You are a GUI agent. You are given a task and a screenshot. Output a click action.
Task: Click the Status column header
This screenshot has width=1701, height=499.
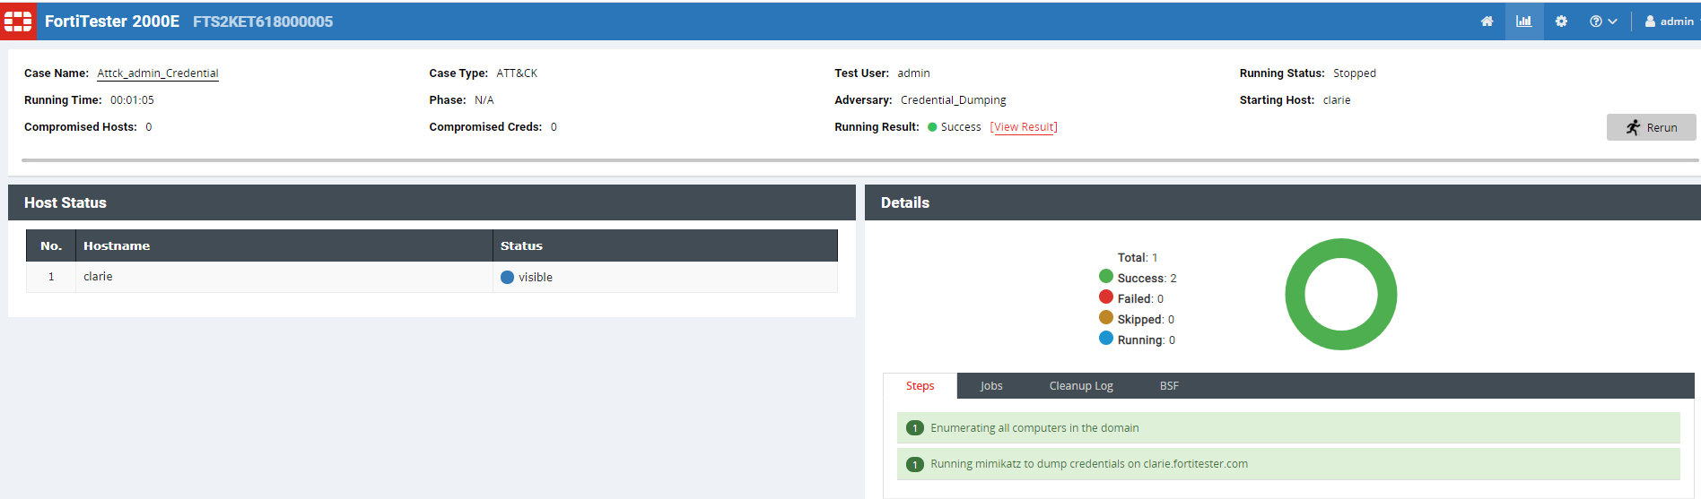pos(665,245)
